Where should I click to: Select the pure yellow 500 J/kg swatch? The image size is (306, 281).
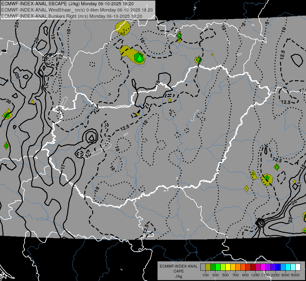[x=228, y=267]
